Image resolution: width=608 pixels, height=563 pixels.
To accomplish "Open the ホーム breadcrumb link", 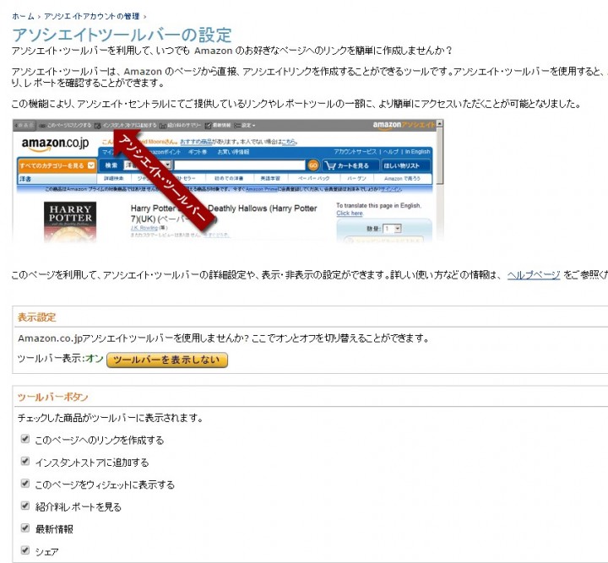I will coord(23,16).
